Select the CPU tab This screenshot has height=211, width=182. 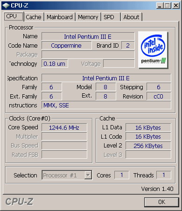pos(14,16)
